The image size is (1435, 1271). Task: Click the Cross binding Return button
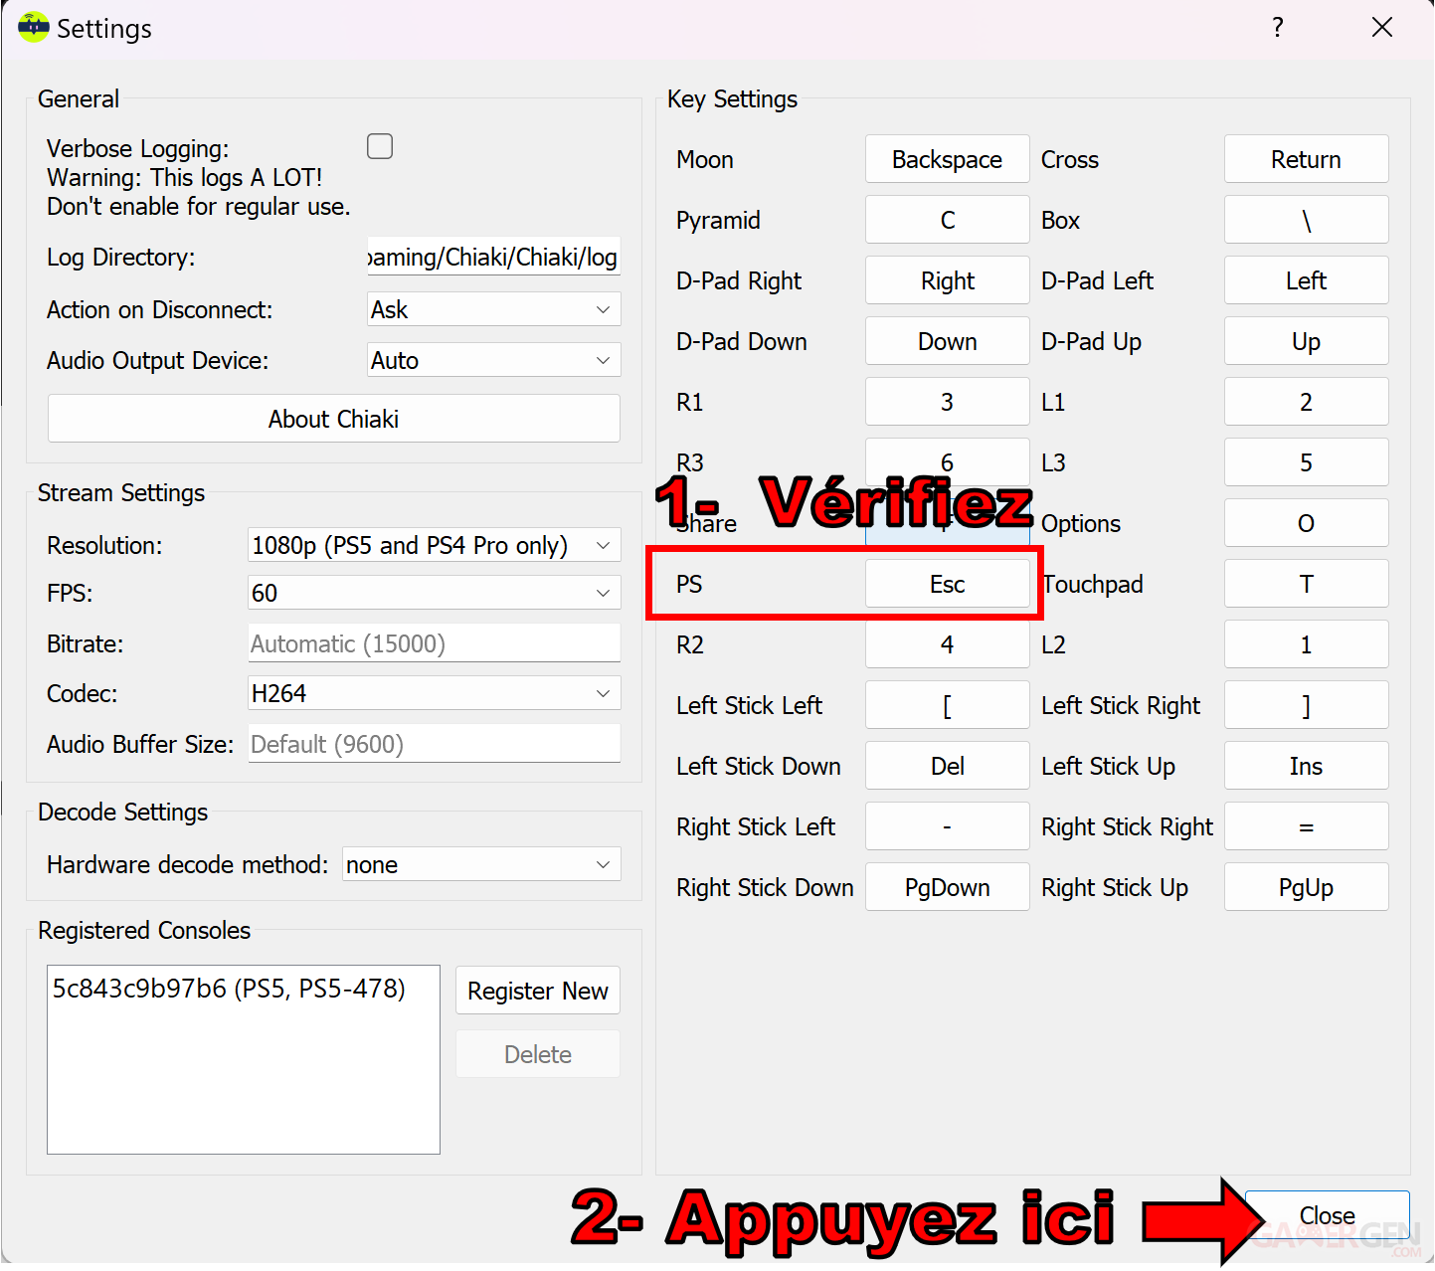[x=1307, y=159]
